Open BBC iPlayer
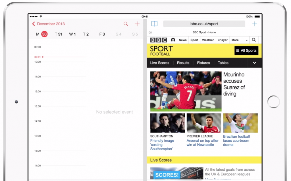The width and height of the screenshot is (291, 181). (223, 40)
